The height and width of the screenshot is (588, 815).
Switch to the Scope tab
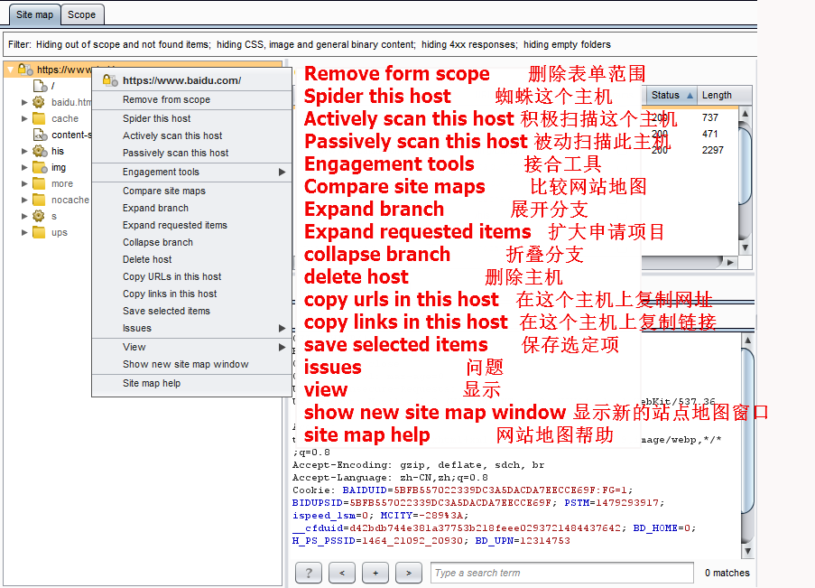click(81, 14)
